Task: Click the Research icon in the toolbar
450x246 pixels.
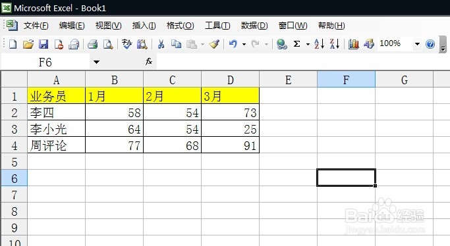Action: [x=142, y=44]
